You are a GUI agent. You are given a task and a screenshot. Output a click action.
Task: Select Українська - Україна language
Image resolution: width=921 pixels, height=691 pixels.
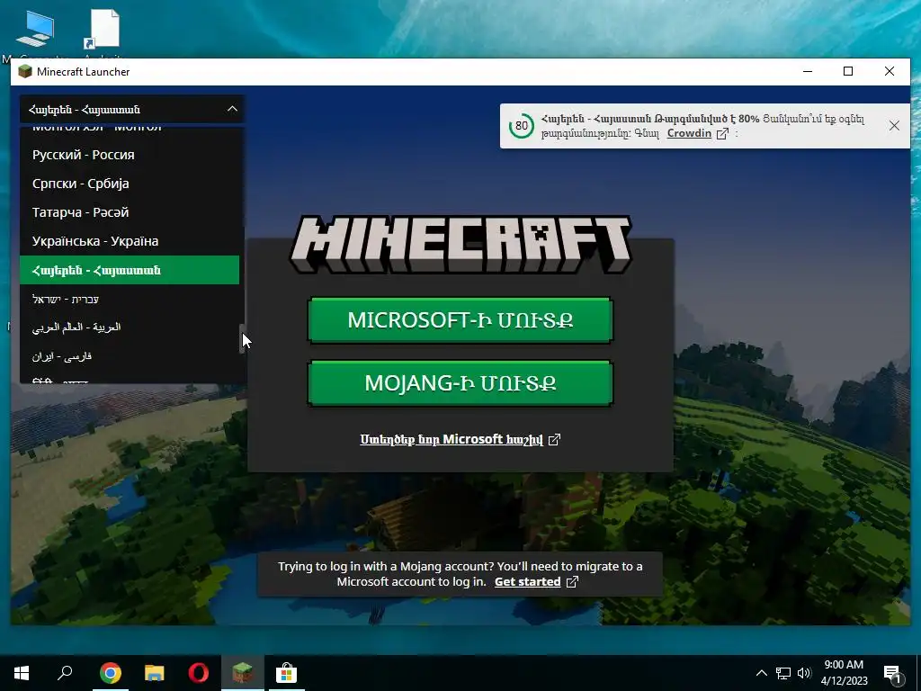pyautogui.click(x=130, y=241)
